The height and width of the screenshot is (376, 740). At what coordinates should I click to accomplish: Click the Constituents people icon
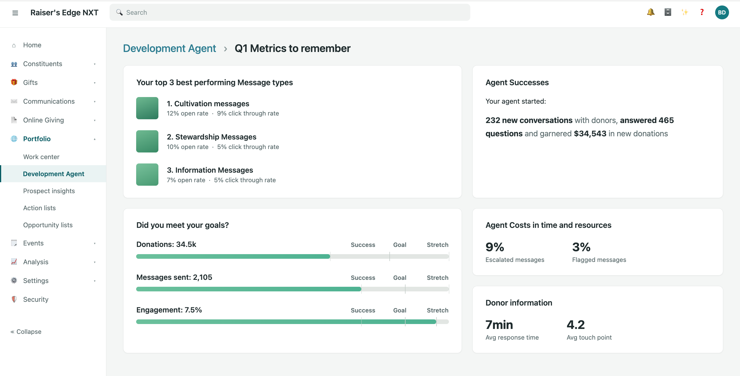14,64
